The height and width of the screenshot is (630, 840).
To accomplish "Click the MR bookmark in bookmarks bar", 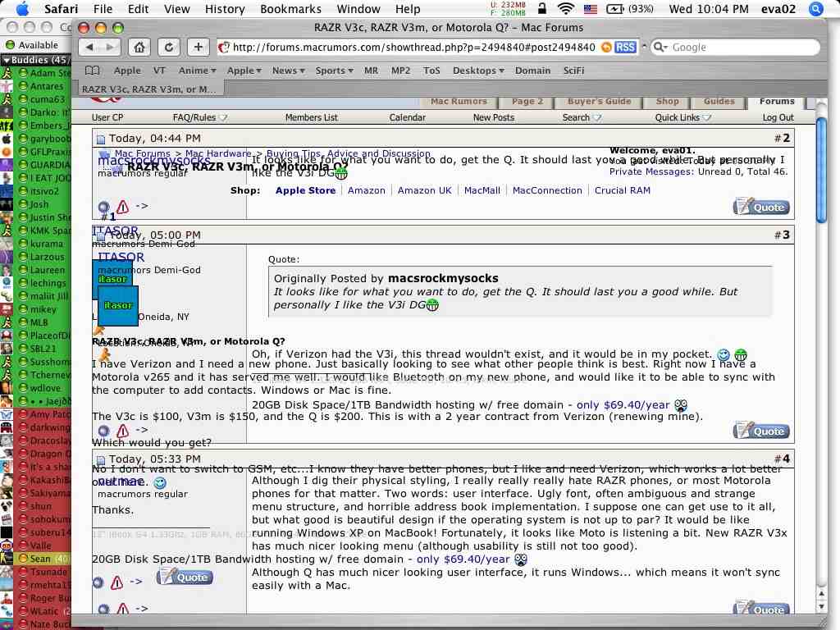I will coord(371,71).
